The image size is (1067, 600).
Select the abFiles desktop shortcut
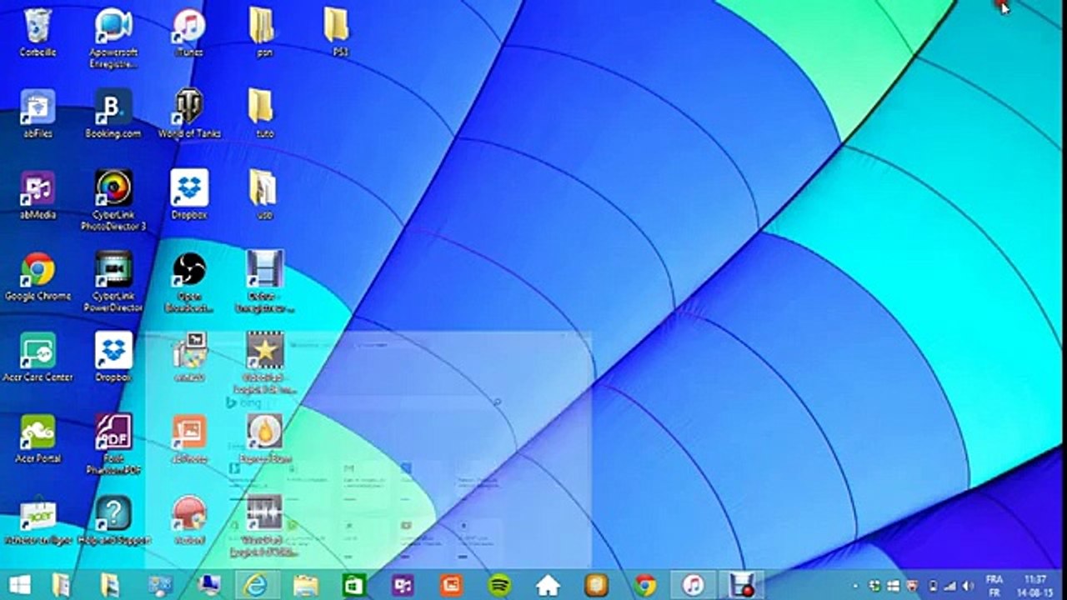[x=38, y=113]
